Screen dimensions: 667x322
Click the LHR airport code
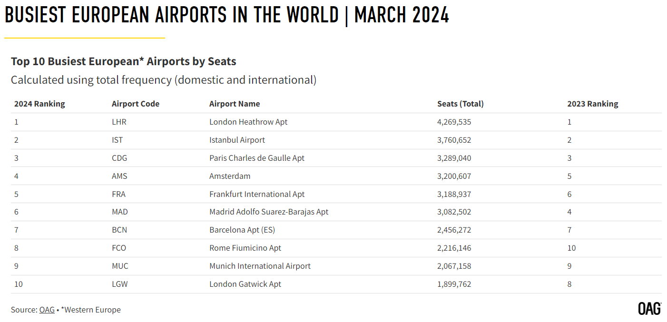119,122
